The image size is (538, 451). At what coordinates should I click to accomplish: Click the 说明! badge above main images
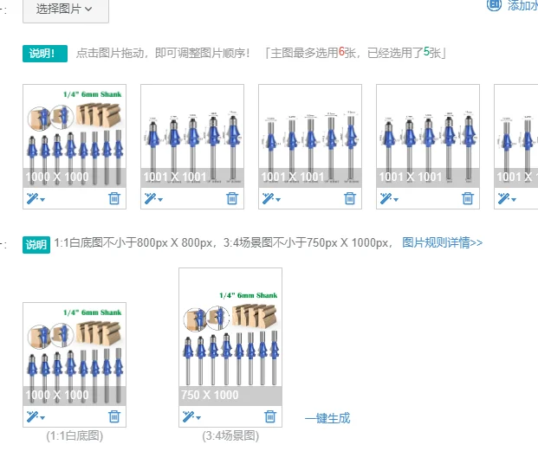pos(45,54)
